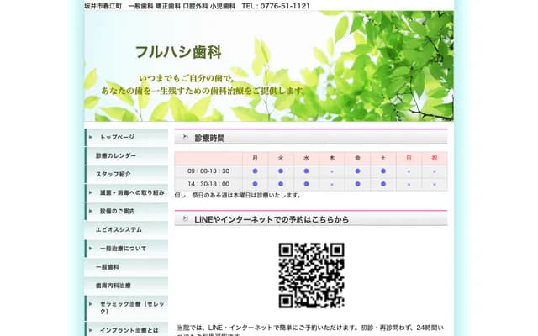
Task: Click the QR code image for reservations
Action: point(311,276)
